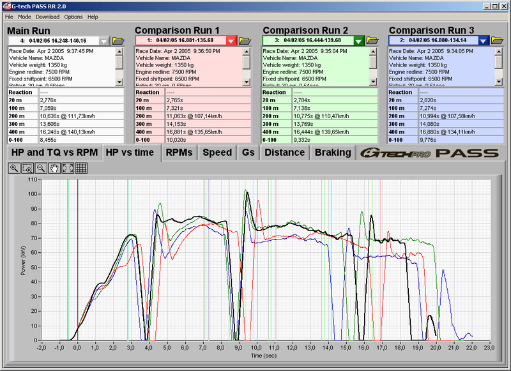Viewport: 511px width, 371px height.
Task: Click scroll down arrow in Comparison Run 1 info
Action: (247, 82)
